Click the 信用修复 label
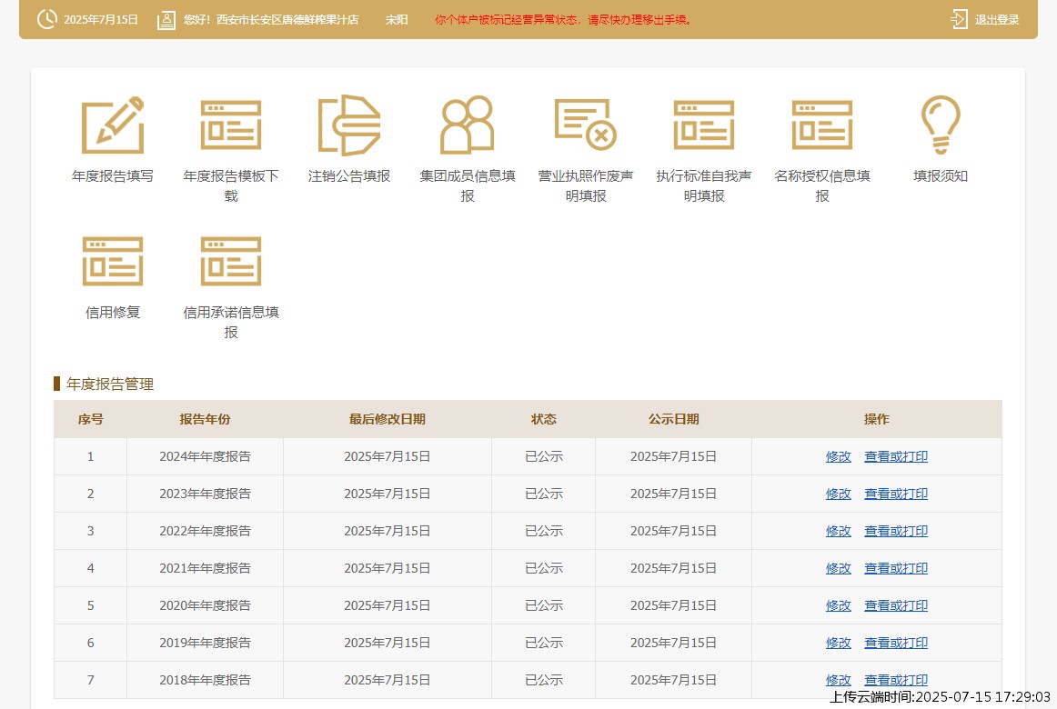 point(113,313)
